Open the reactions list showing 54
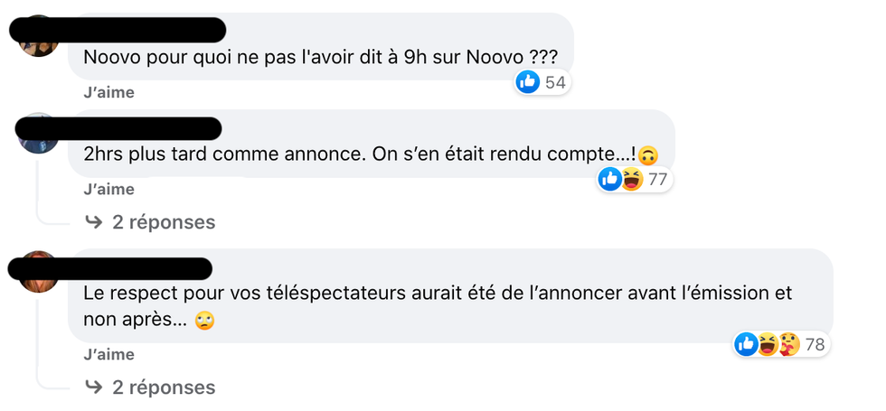Image resolution: width=886 pixels, height=411 pixels. [x=555, y=83]
